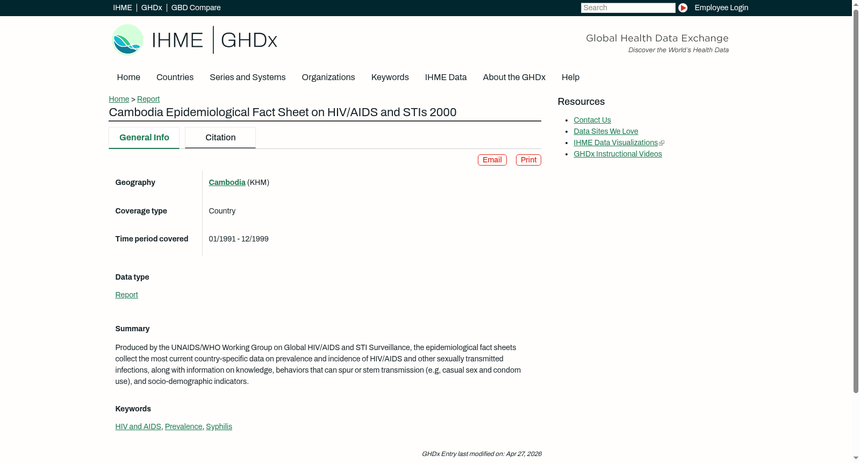
Task: Click the GHDx wordmark in the header
Action: (249, 40)
